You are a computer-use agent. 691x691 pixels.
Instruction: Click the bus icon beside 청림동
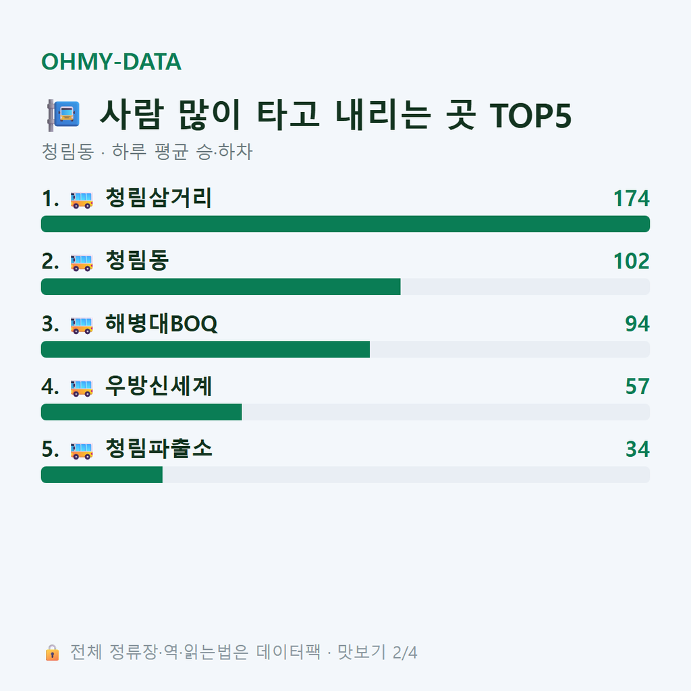tap(82, 262)
